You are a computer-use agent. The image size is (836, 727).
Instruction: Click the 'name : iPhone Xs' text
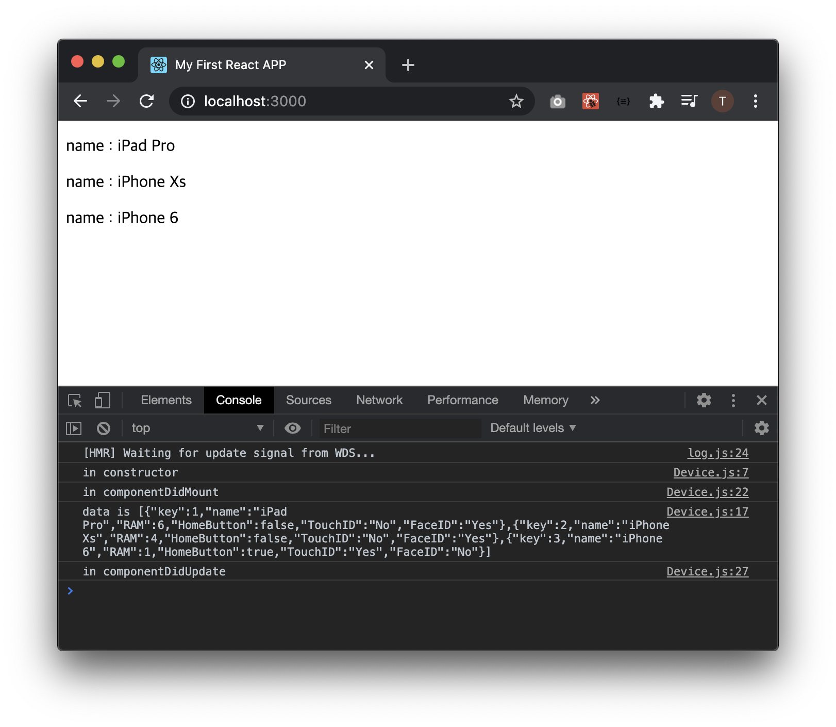126,181
